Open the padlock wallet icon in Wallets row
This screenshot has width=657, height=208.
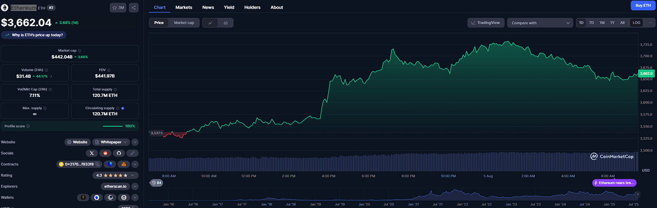click(x=123, y=197)
